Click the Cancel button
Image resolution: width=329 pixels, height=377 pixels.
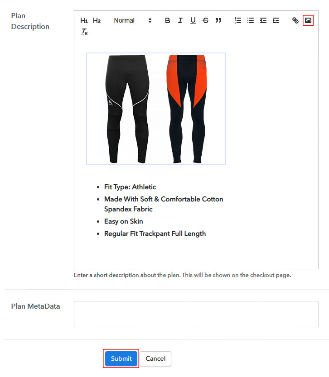(155, 358)
